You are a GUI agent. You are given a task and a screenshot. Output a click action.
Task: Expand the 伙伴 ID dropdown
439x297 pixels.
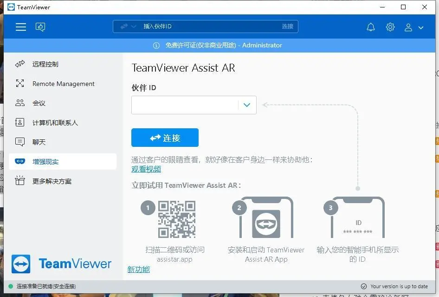click(246, 105)
